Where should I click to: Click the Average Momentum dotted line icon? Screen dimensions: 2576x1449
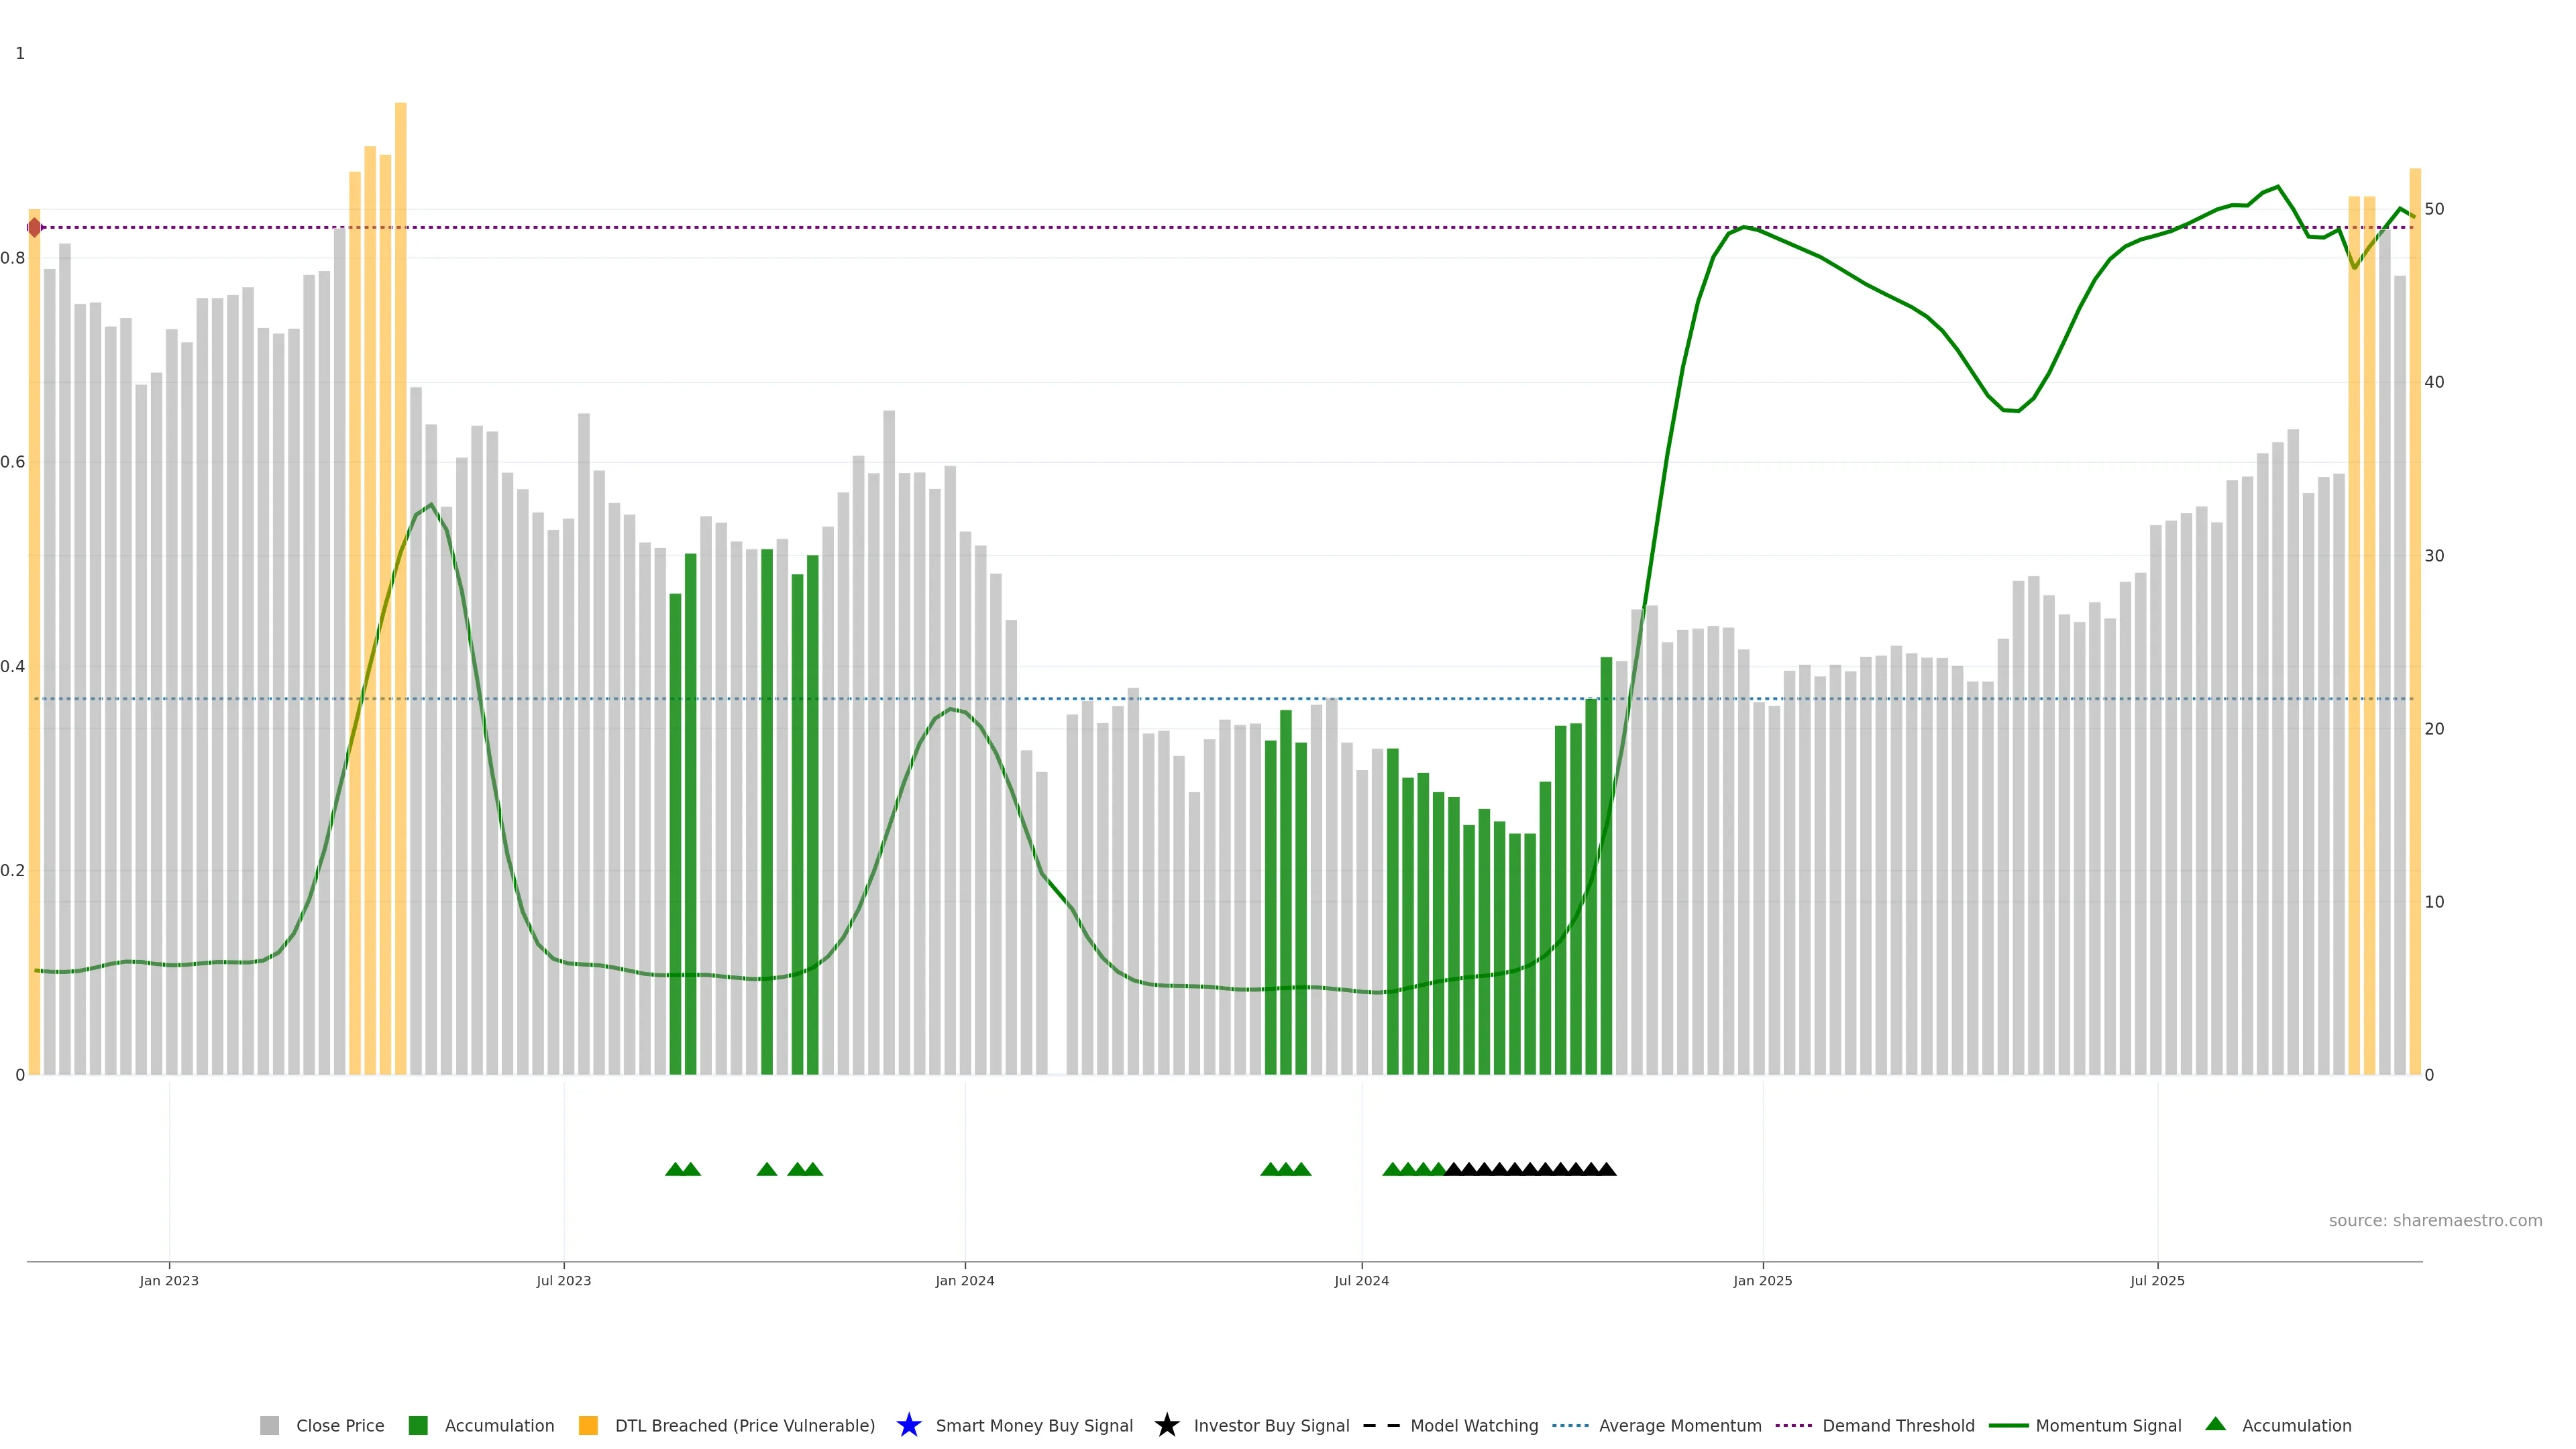pyautogui.click(x=1570, y=1425)
